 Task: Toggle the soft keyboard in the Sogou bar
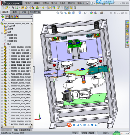(x=85, y=125)
